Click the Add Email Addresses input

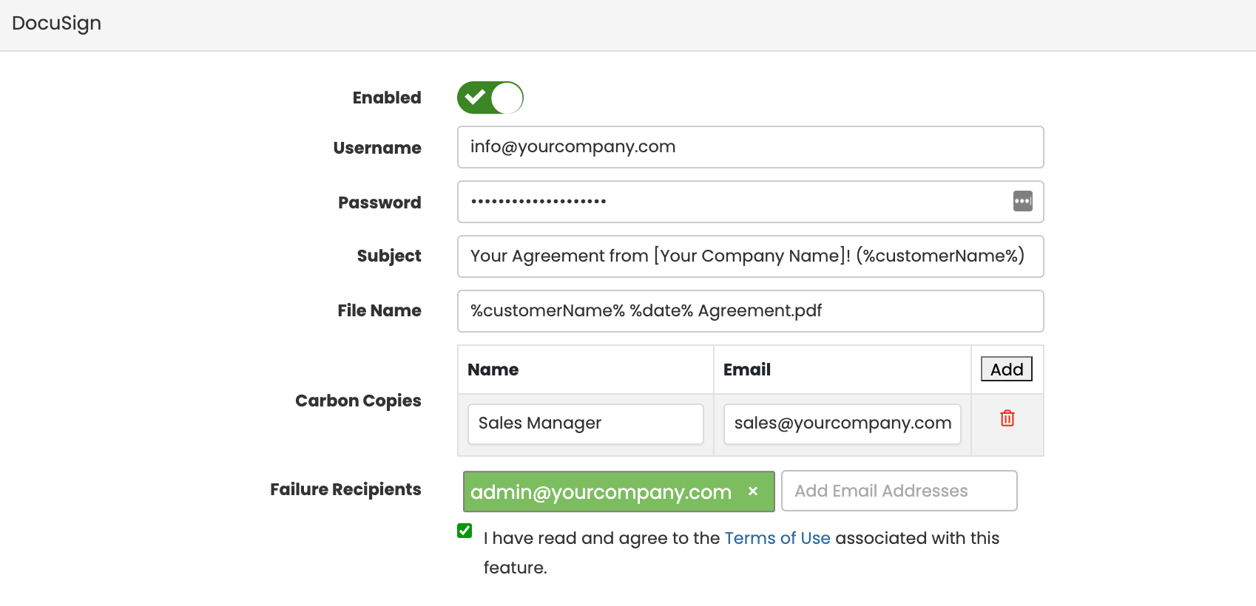point(899,491)
